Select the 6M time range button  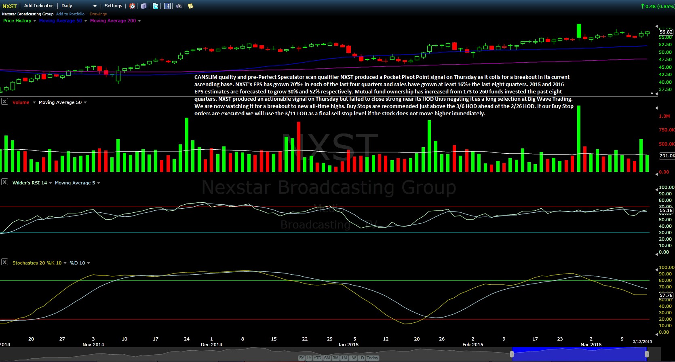click(x=327, y=358)
